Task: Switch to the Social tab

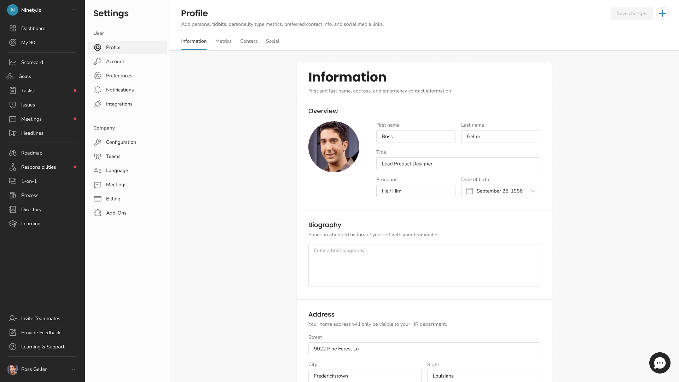Action: click(x=272, y=41)
